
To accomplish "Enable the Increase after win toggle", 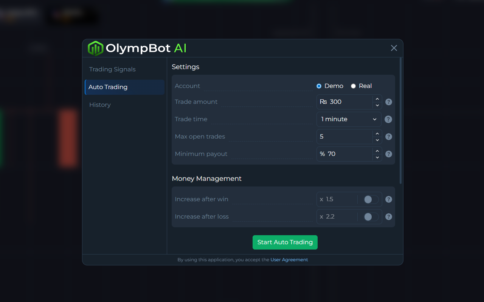I will 371,199.
